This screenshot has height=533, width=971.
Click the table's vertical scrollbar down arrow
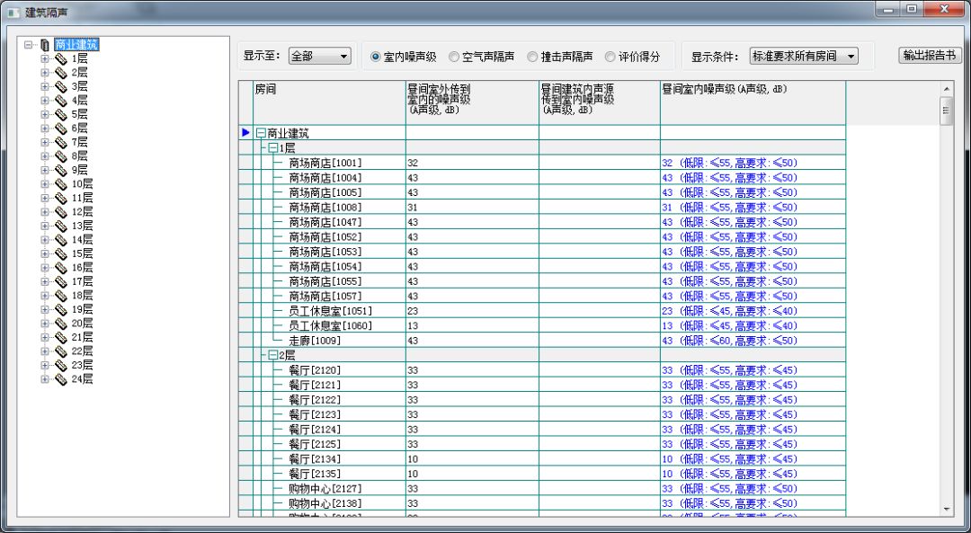949,511
